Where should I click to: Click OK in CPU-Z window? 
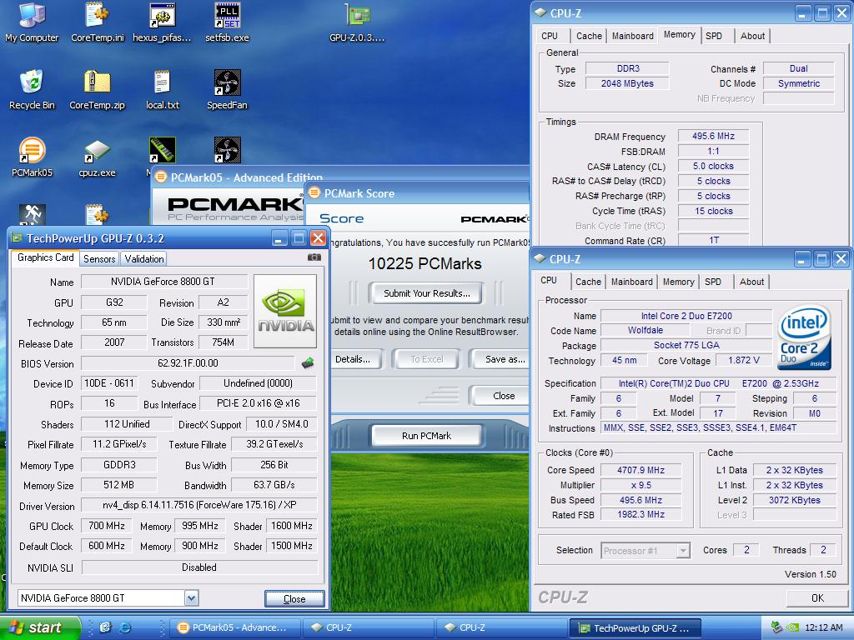817,598
